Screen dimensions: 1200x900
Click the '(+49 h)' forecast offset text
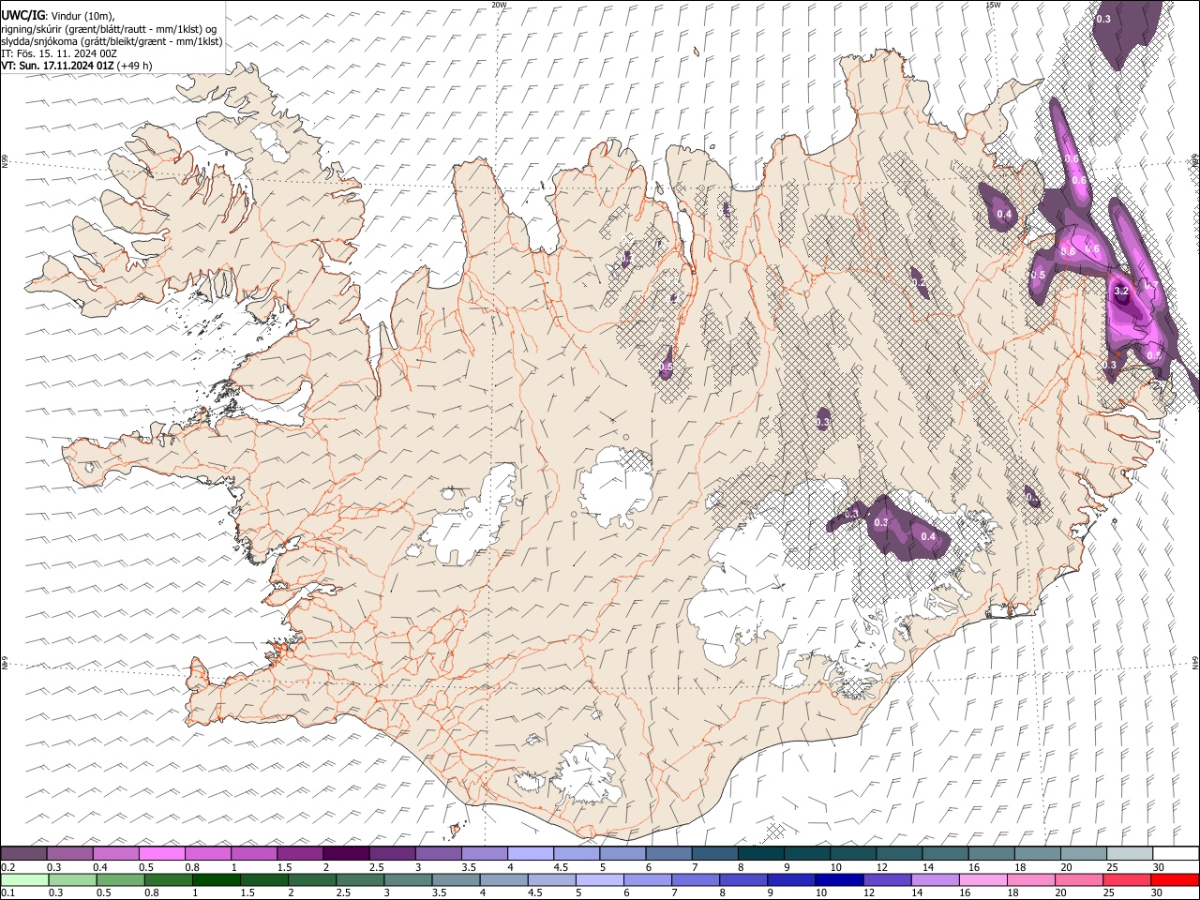(135, 66)
